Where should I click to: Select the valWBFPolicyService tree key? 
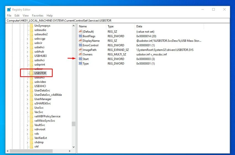[47, 116]
